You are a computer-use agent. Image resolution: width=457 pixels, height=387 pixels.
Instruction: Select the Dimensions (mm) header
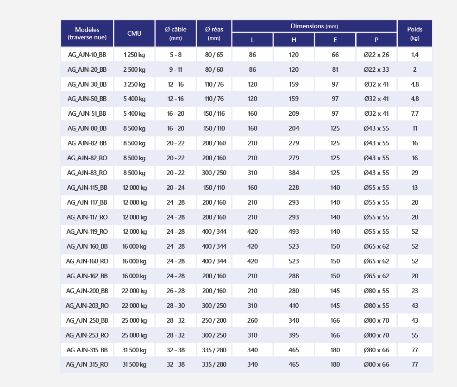314,26
